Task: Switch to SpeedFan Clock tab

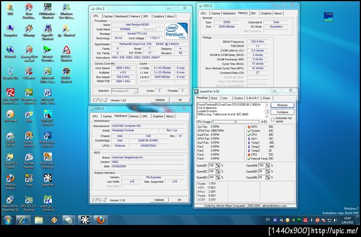Action: (214, 98)
